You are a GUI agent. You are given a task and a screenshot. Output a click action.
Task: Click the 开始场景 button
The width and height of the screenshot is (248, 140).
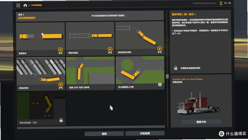145,133
